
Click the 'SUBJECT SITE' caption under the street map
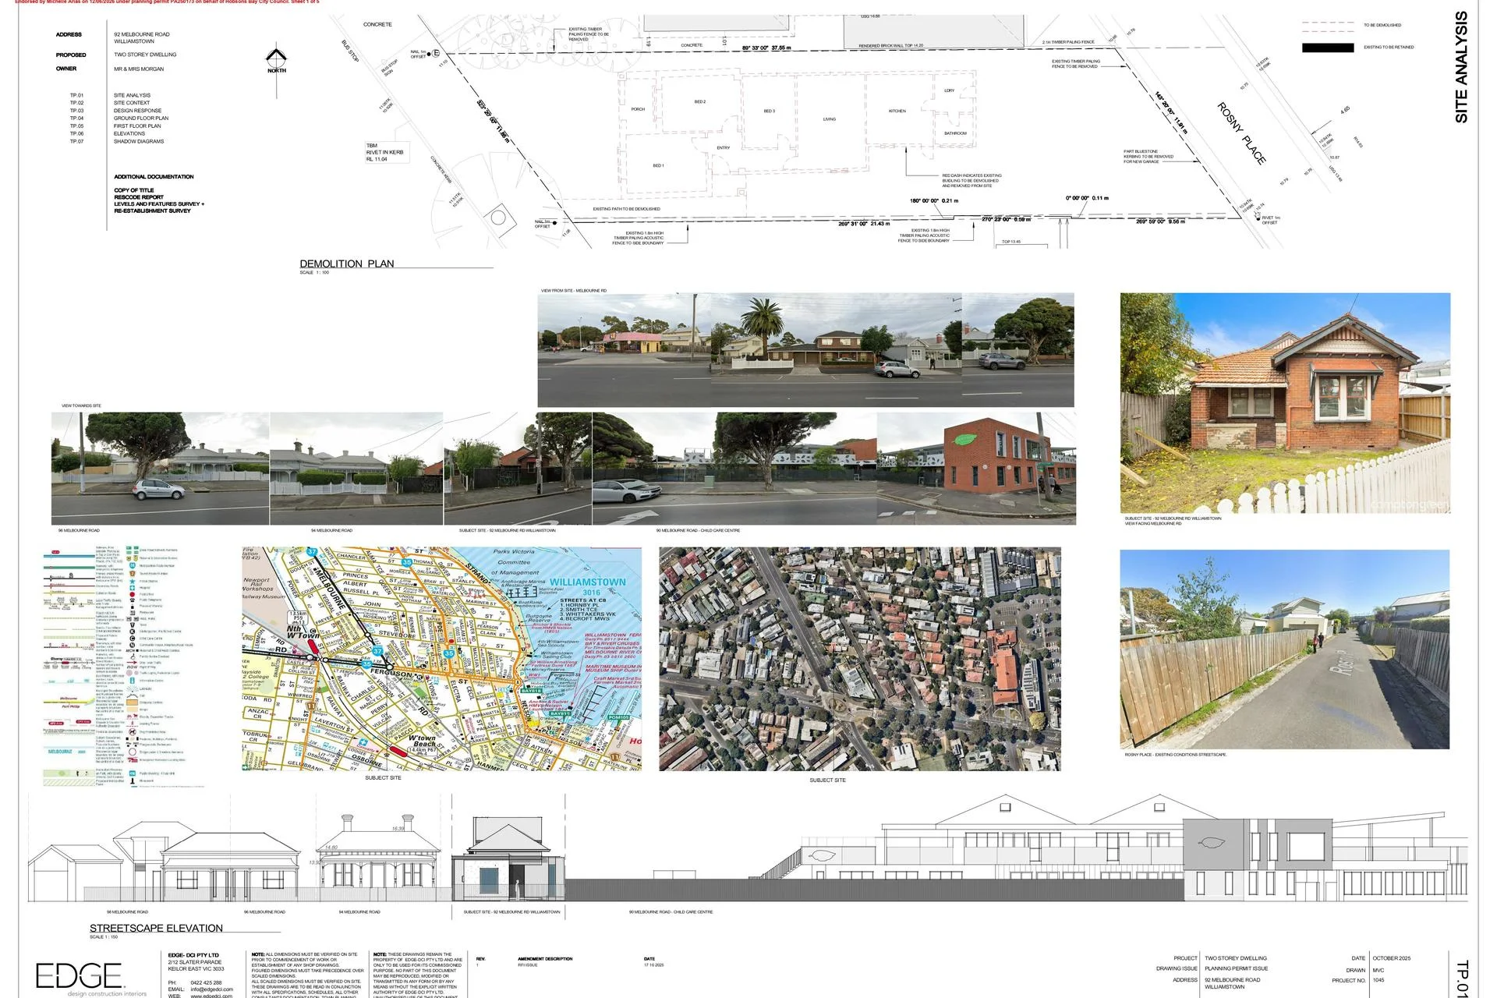tap(383, 777)
